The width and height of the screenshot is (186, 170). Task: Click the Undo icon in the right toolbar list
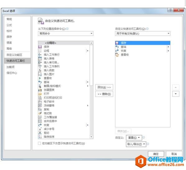(x=117, y=47)
